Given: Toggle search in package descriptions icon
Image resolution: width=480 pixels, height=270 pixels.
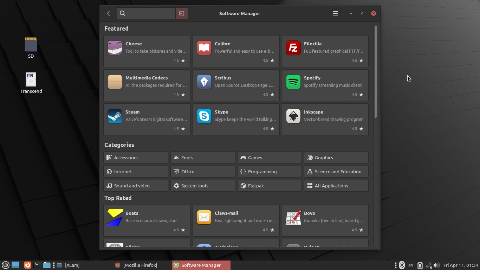Looking at the screenshot, I should click(182, 13).
